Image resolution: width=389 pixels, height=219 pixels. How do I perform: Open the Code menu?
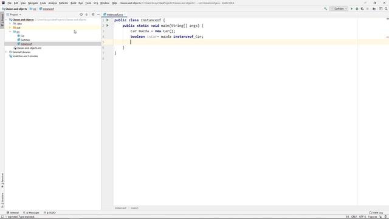tap(43, 3)
